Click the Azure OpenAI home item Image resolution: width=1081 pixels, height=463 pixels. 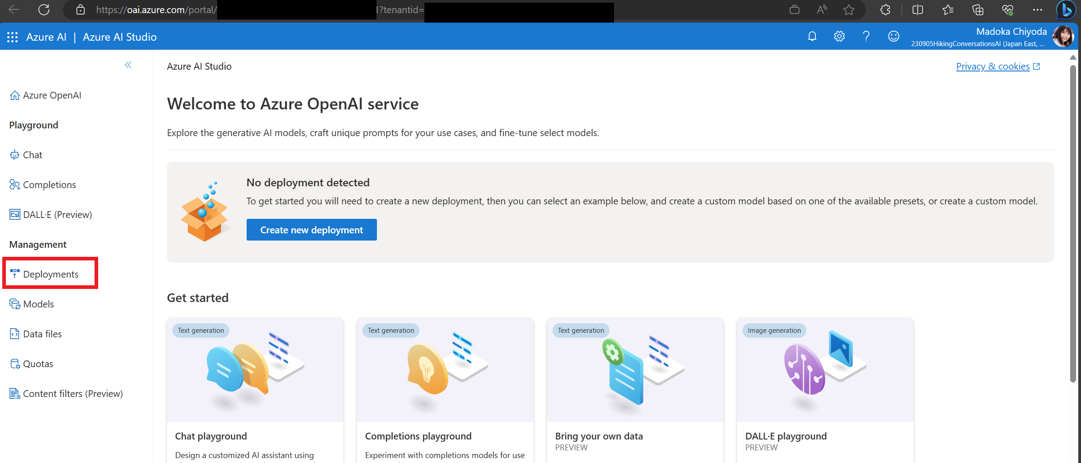pos(52,95)
